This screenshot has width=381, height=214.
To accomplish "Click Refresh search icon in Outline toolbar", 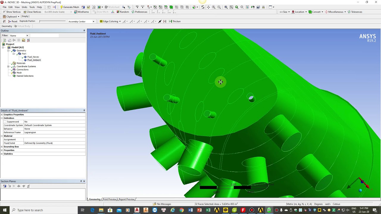I will (4, 40).
